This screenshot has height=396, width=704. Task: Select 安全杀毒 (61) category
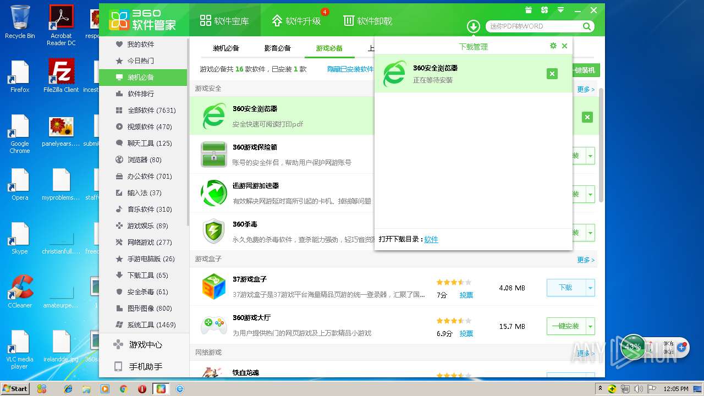click(143, 291)
